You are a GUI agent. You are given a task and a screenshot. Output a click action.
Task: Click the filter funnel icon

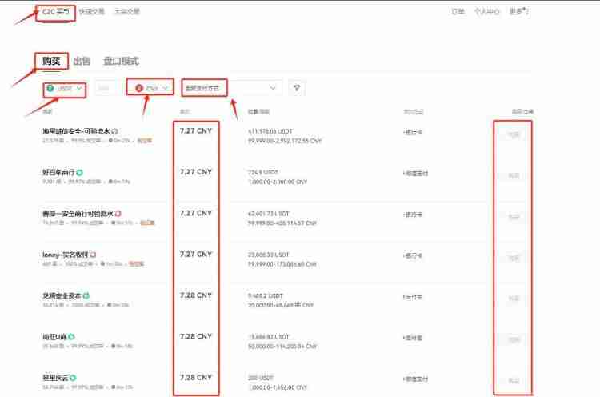(x=296, y=88)
